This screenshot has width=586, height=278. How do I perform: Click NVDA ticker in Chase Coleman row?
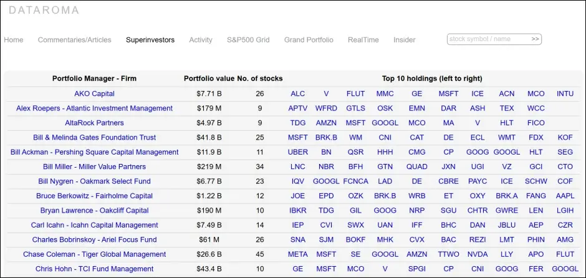(x=478, y=254)
